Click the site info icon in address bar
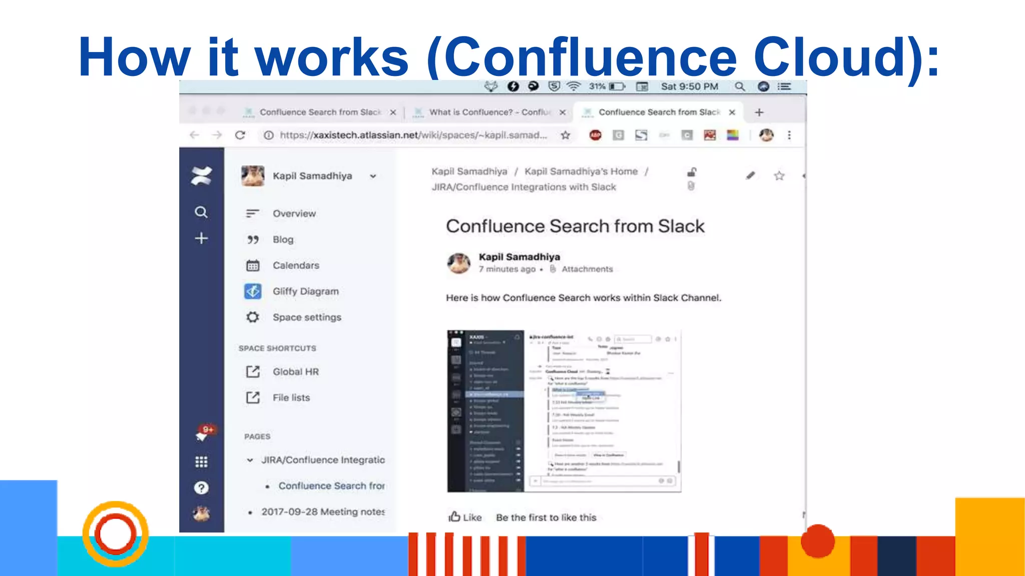This screenshot has width=1025, height=576. 269,135
